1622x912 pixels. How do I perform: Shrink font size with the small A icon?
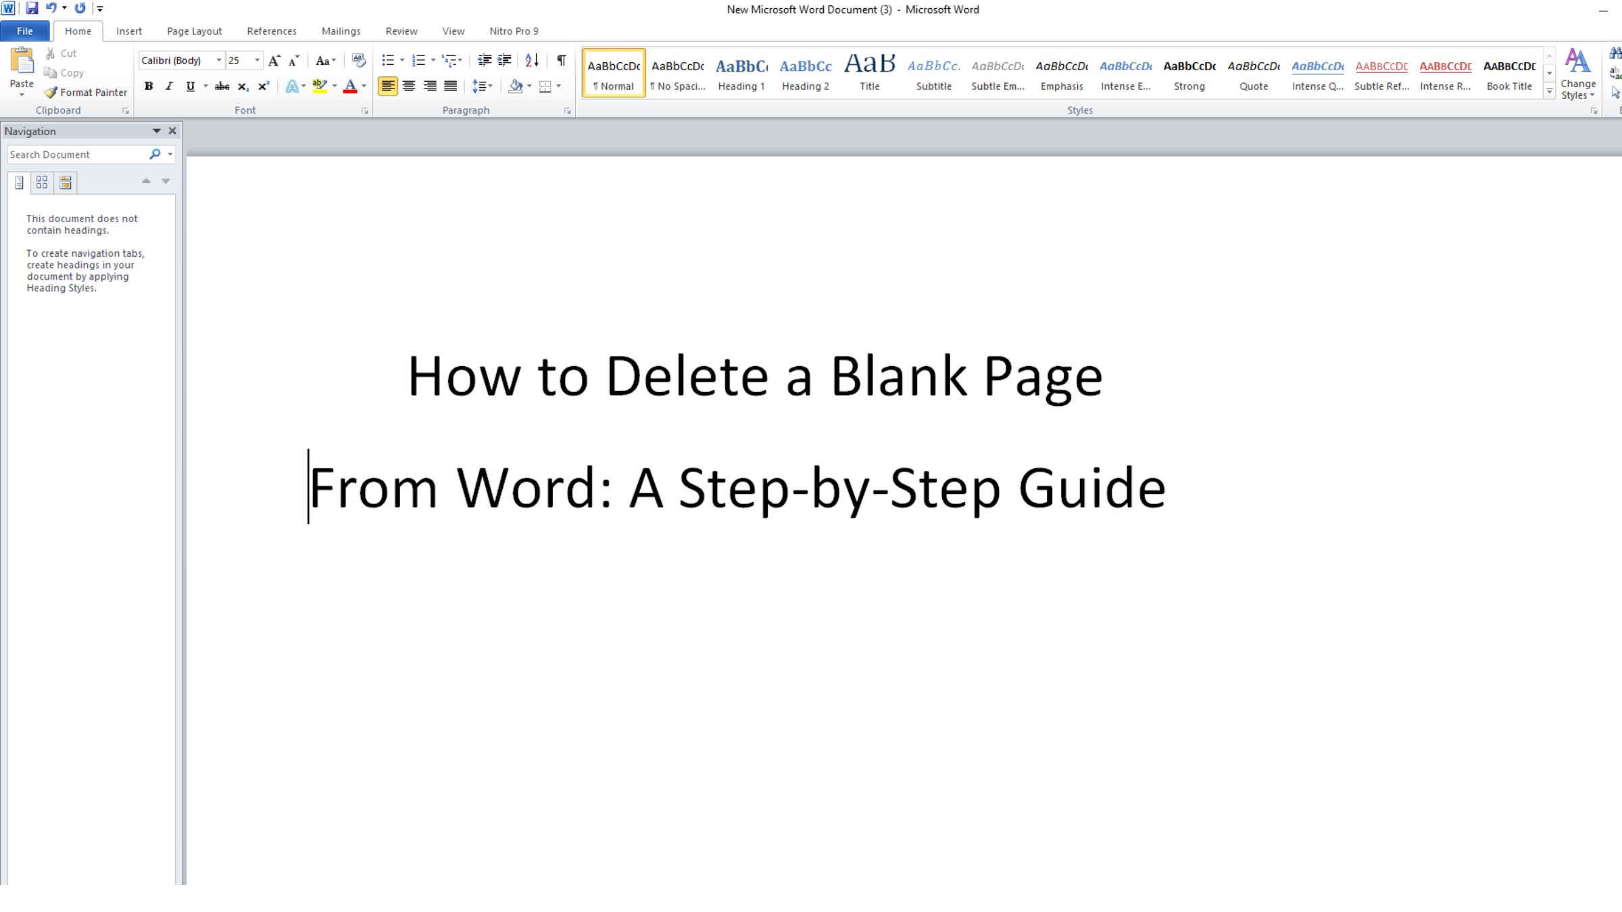coord(294,61)
